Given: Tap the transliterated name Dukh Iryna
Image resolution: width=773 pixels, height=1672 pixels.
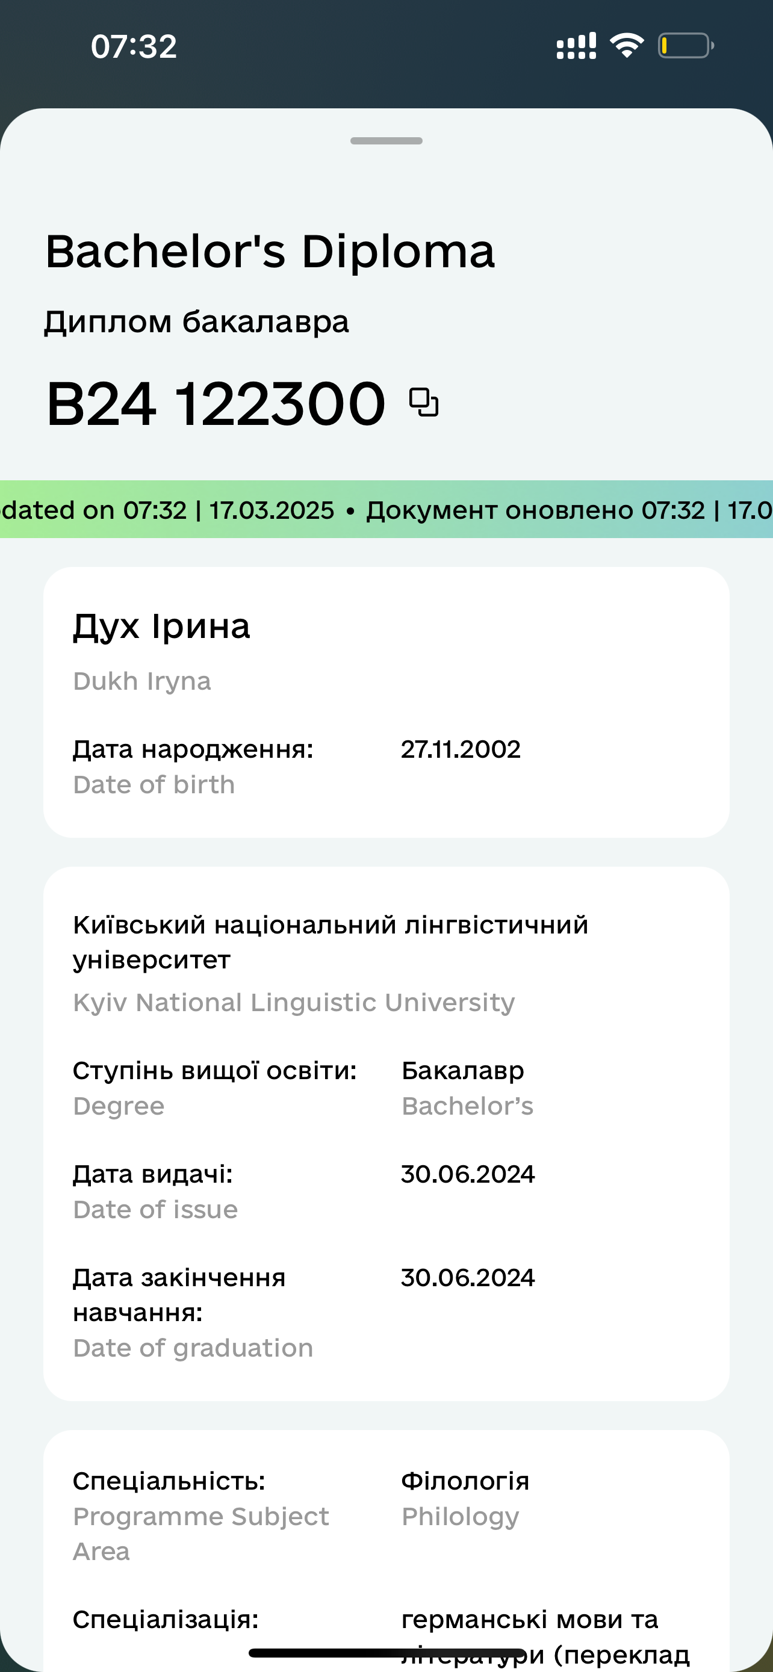Looking at the screenshot, I should coord(141,681).
